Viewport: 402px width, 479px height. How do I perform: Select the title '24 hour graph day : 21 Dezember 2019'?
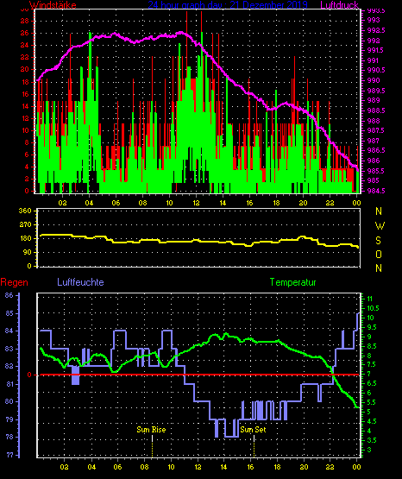(228, 5)
